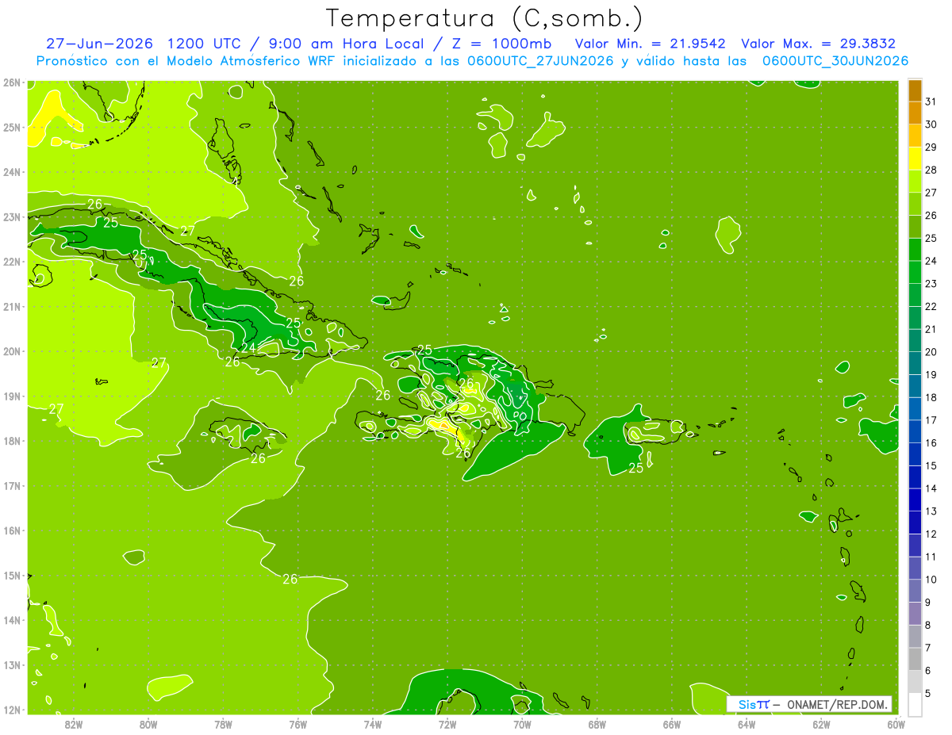This screenshot has width=952, height=735.
Task: Pick the yellow swatch between 28 and 29
Action: (915, 159)
